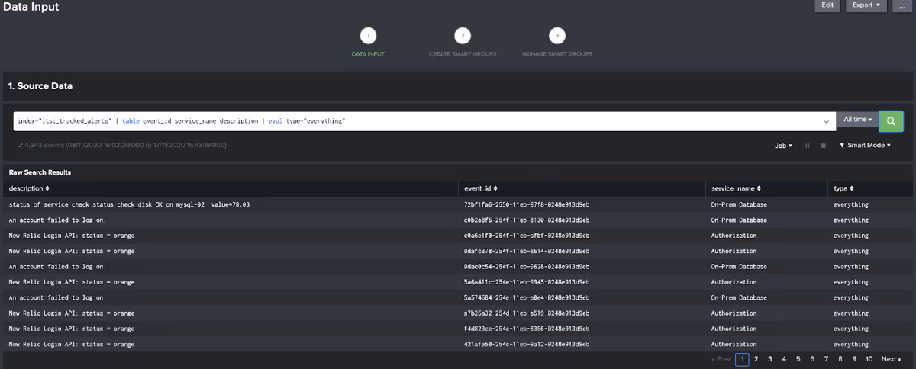Go to results page 9
This screenshot has width=916, height=369.
[x=854, y=359]
